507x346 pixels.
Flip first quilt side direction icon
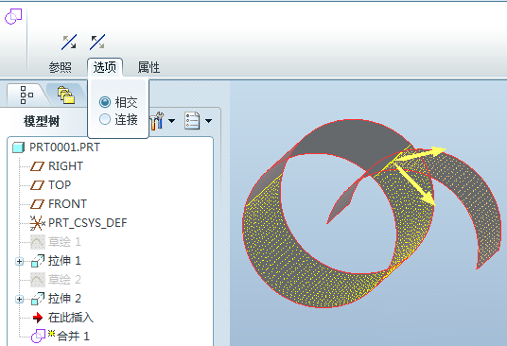pos(69,42)
